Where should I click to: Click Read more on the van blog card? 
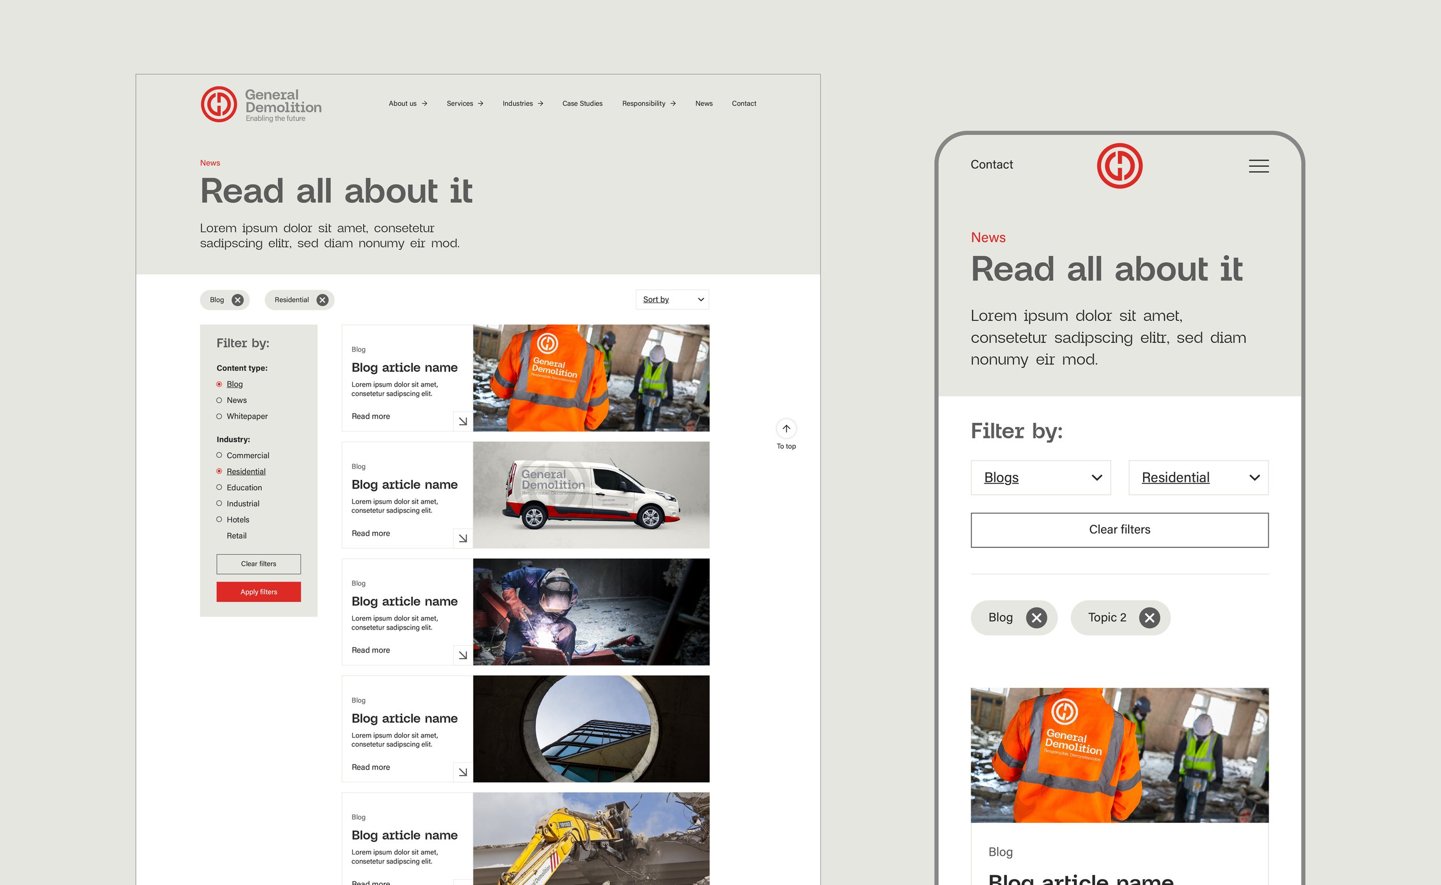coord(371,533)
